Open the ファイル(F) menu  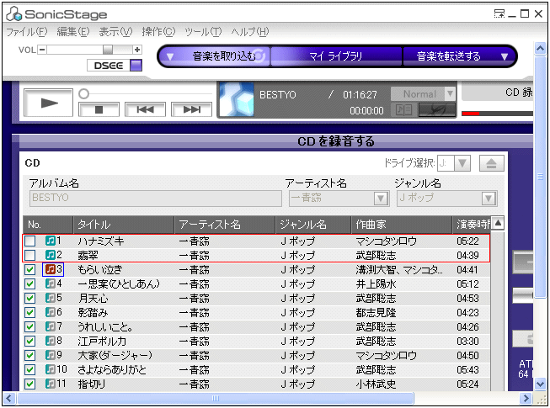click(x=27, y=32)
